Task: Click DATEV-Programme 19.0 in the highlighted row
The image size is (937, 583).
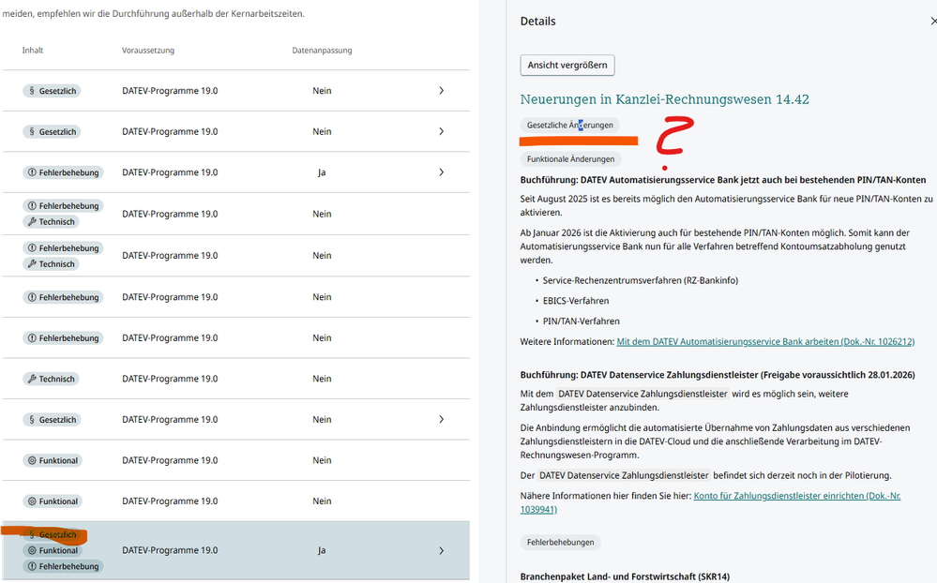Action: pyautogui.click(x=170, y=550)
